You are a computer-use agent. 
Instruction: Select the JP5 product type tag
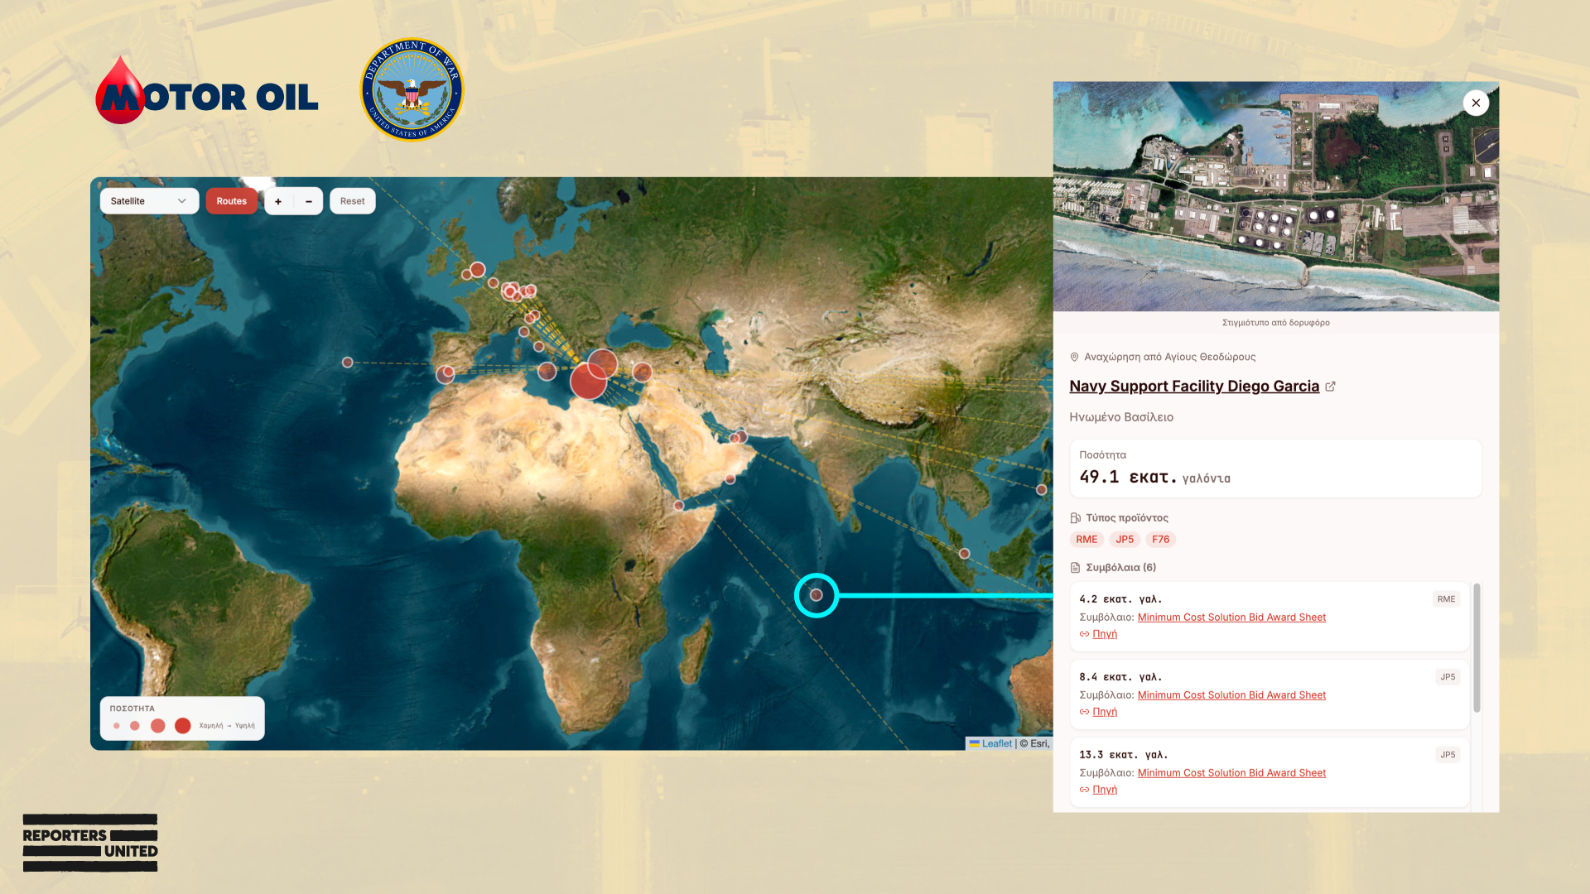1125,540
